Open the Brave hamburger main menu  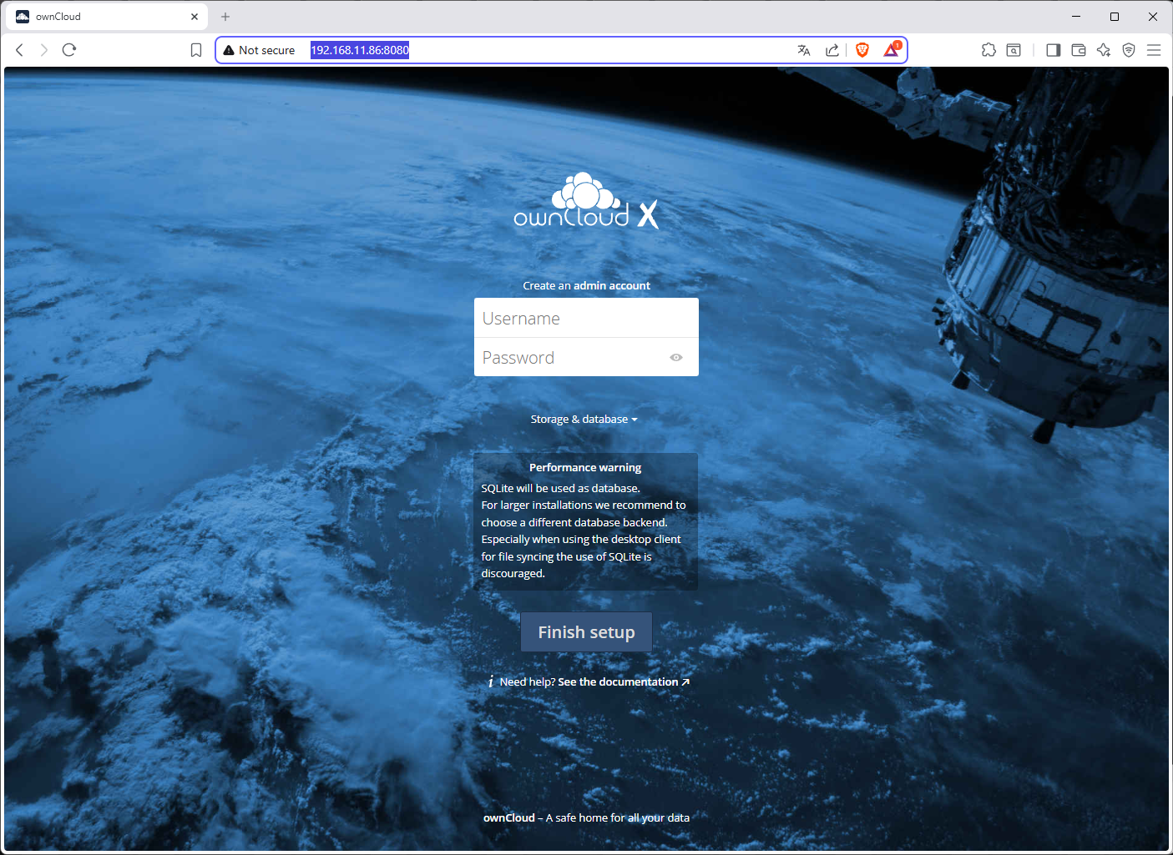tap(1154, 50)
